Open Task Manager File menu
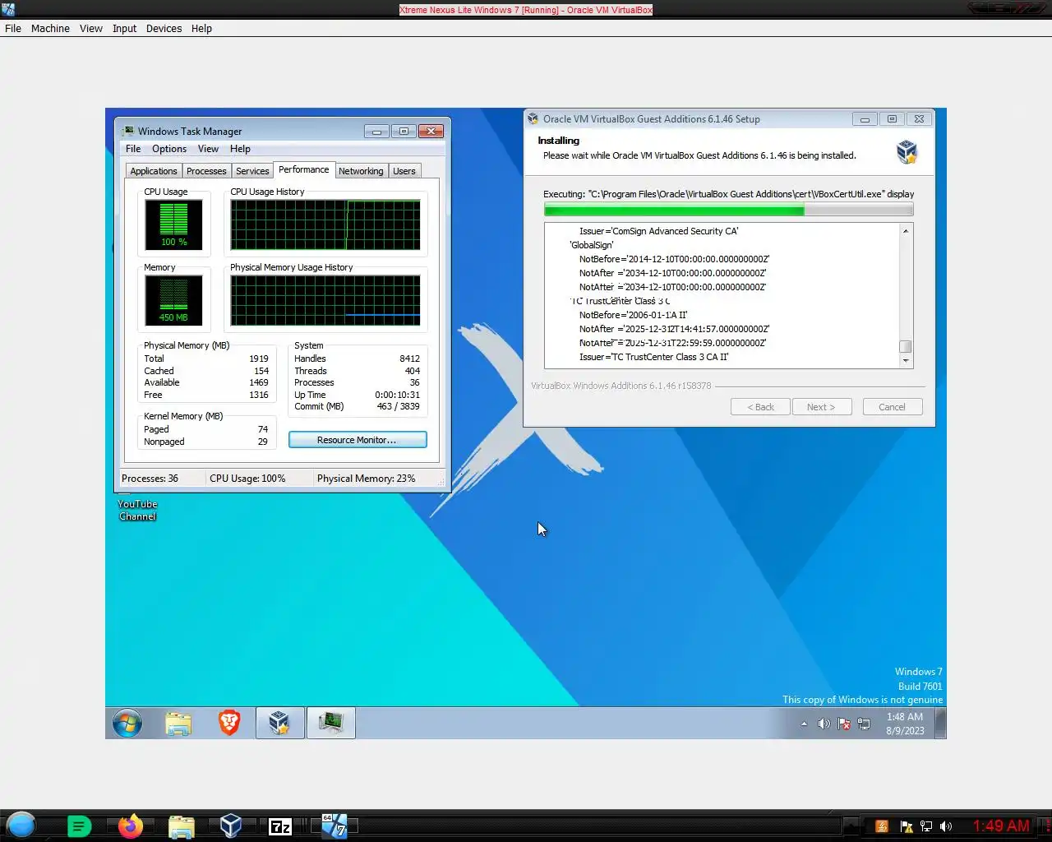This screenshot has height=842, width=1052. pos(133,149)
